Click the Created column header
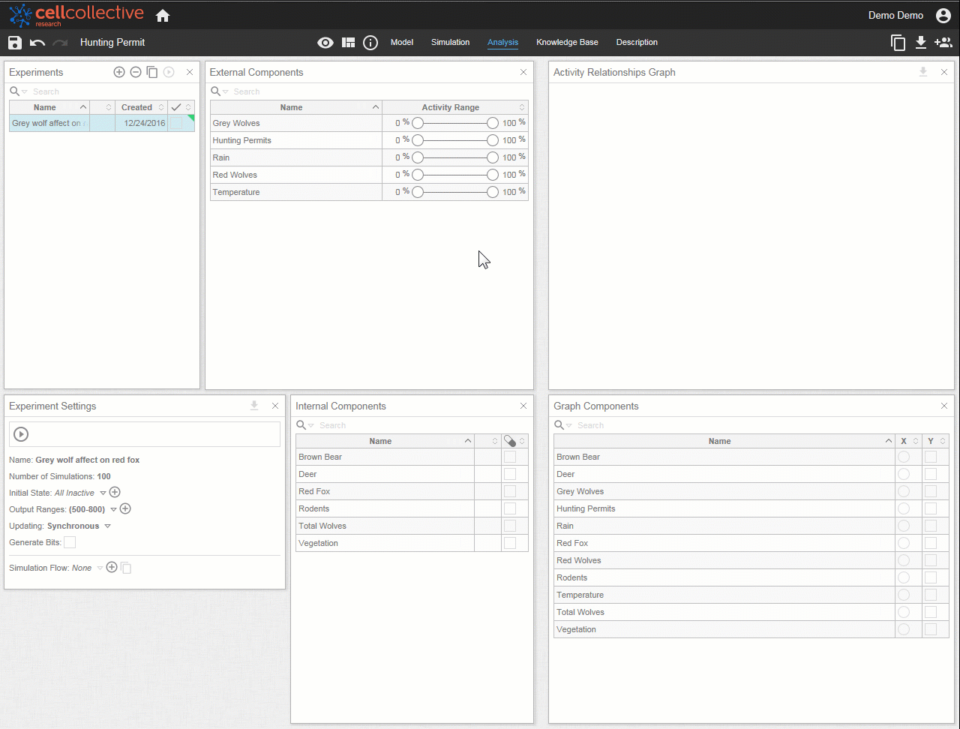 point(140,107)
